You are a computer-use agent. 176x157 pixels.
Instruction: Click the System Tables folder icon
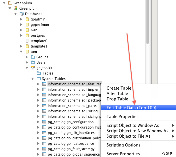click(39, 78)
